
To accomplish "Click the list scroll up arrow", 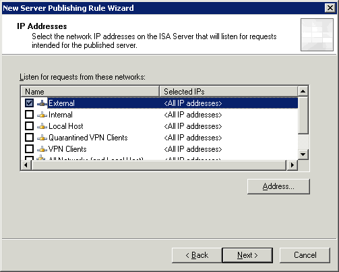I will point(303,91).
